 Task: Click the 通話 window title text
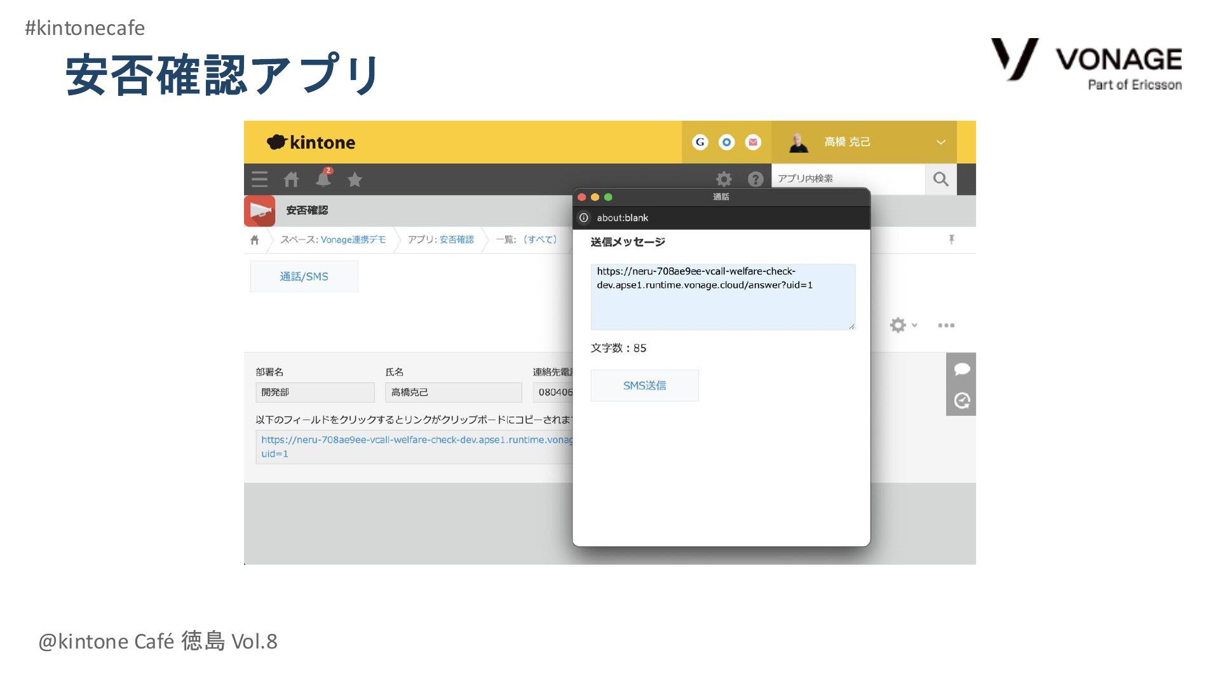tap(721, 197)
